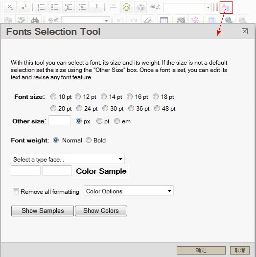
Task: Expand the Color Options dropdown
Action: tap(129, 191)
